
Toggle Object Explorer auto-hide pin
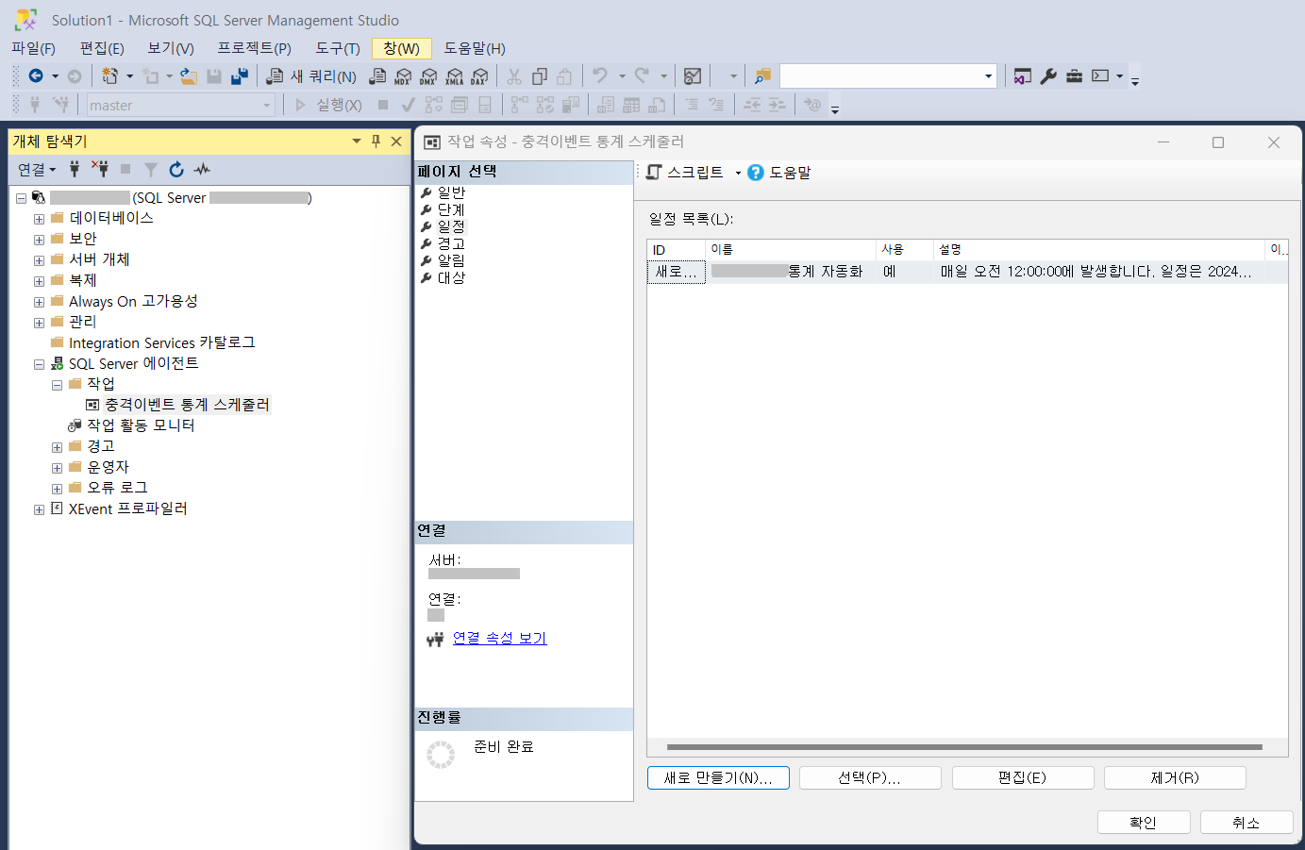coord(376,142)
